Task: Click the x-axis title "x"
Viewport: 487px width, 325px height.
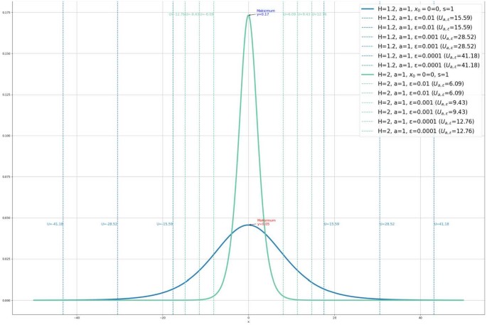Action: pos(248,322)
